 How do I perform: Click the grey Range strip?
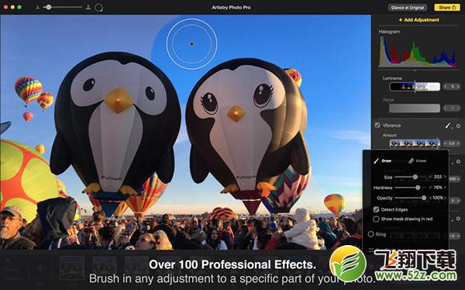pos(415,108)
